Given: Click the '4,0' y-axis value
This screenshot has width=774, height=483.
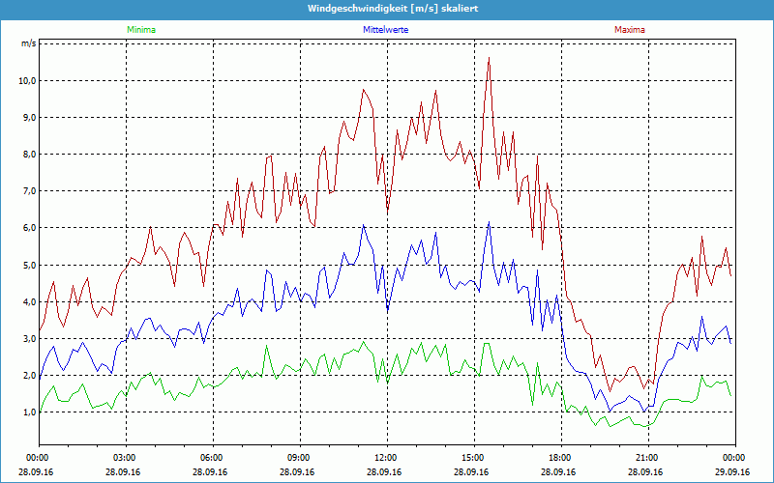Looking at the screenshot, I should [x=29, y=301].
